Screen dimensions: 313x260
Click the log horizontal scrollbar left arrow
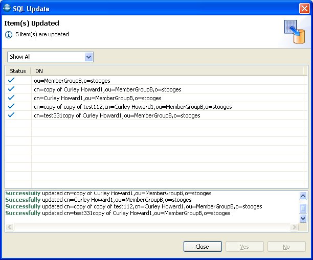pos(9,227)
